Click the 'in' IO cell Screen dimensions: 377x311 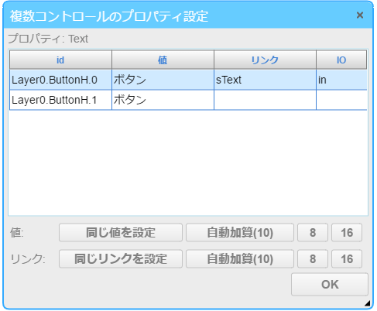click(341, 80)
